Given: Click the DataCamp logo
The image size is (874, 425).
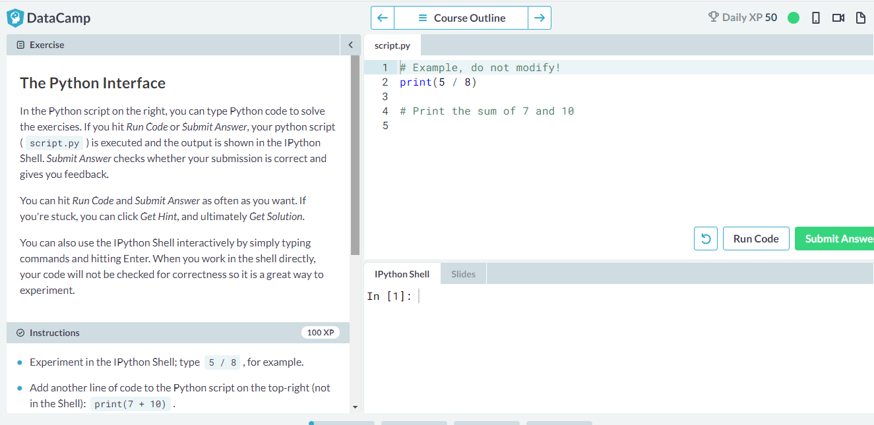Looking at the screenshot, I should (49, 18).
